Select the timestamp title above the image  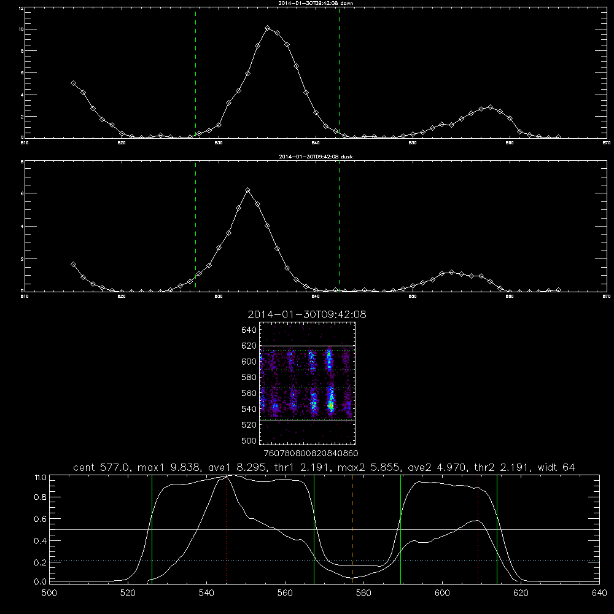[x=307, y=314]
